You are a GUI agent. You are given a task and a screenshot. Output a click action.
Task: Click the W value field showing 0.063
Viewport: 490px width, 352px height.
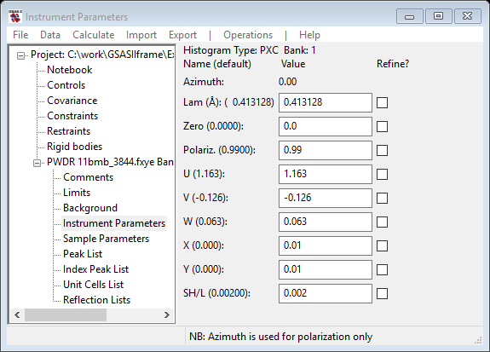coord(326,222)
